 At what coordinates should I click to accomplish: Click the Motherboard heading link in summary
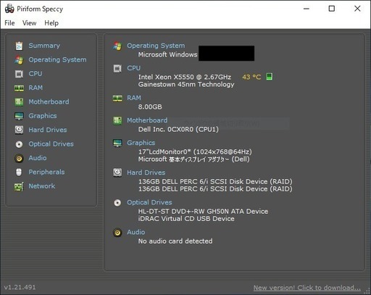[x=147, y=120]
